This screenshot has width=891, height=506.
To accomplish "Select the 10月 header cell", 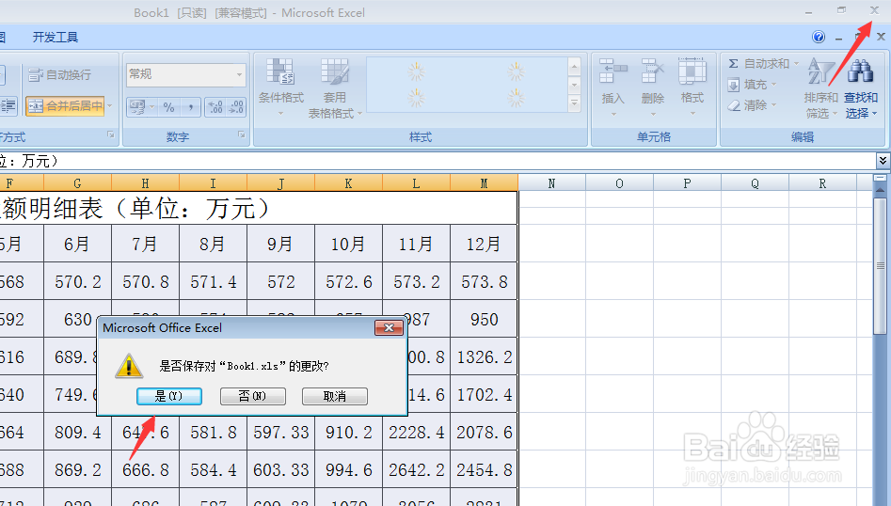I will pyautogui.click(x=348, y=244).
